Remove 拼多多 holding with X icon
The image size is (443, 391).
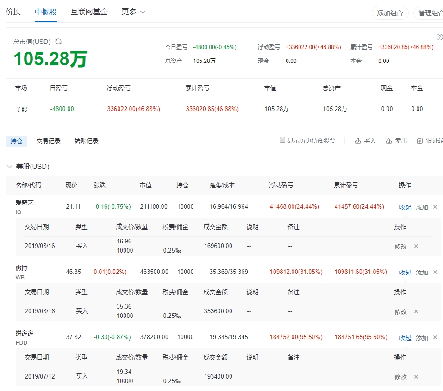pos(435,337)
